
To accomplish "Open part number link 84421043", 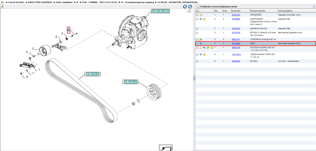I will [236, 15].
